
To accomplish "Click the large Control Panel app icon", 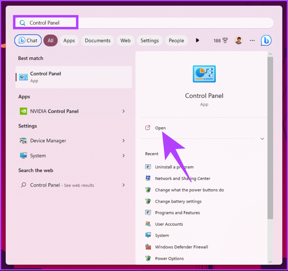I will (204, 74).
